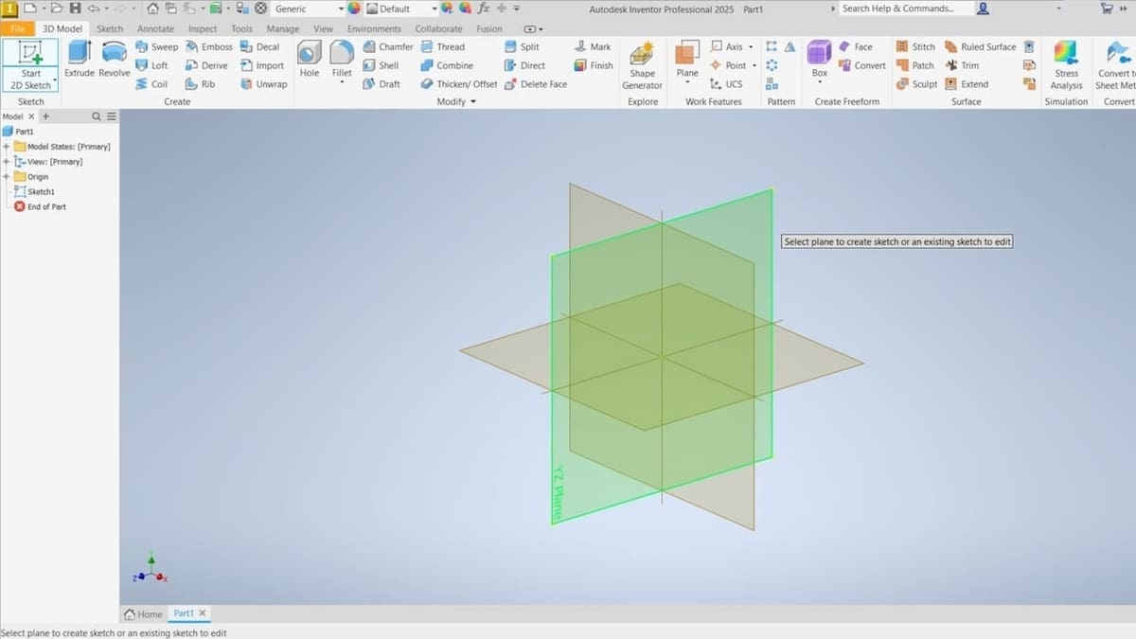Create a UCS work feature
The height and width of the screenshot is (639, 1136).
(726, 84)
